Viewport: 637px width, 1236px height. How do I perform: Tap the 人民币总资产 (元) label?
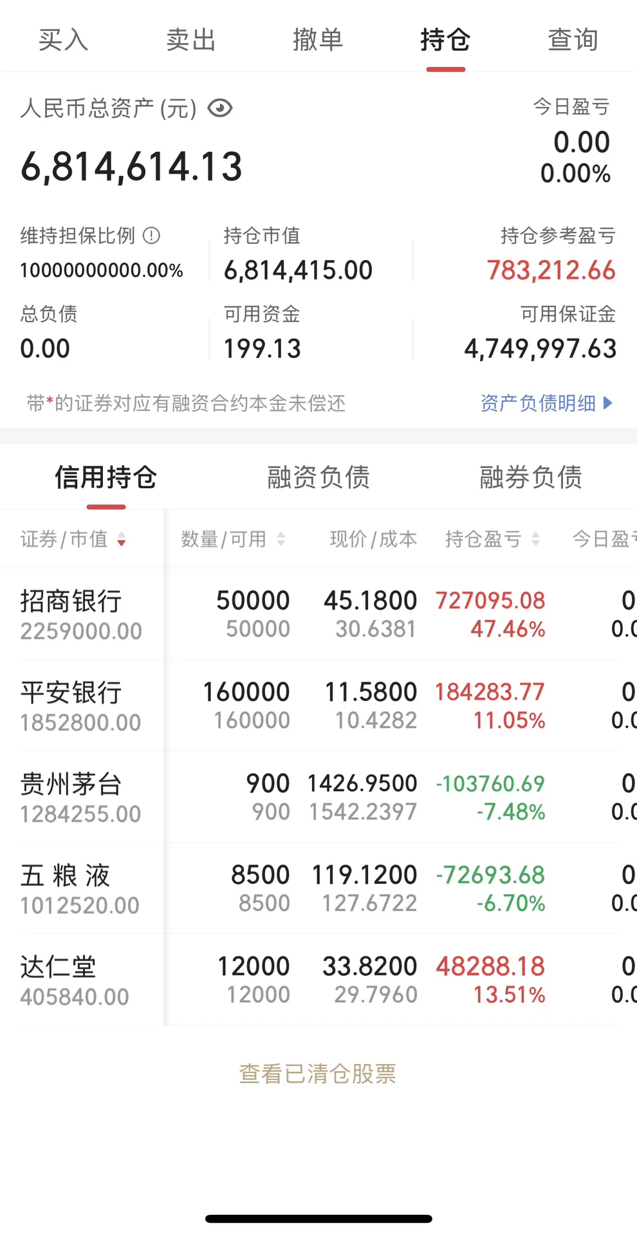tap(108, 108)
